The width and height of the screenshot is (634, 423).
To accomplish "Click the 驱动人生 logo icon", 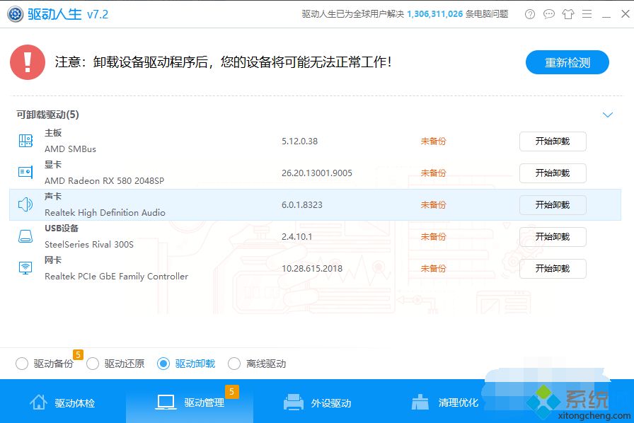I will [14, 14].
